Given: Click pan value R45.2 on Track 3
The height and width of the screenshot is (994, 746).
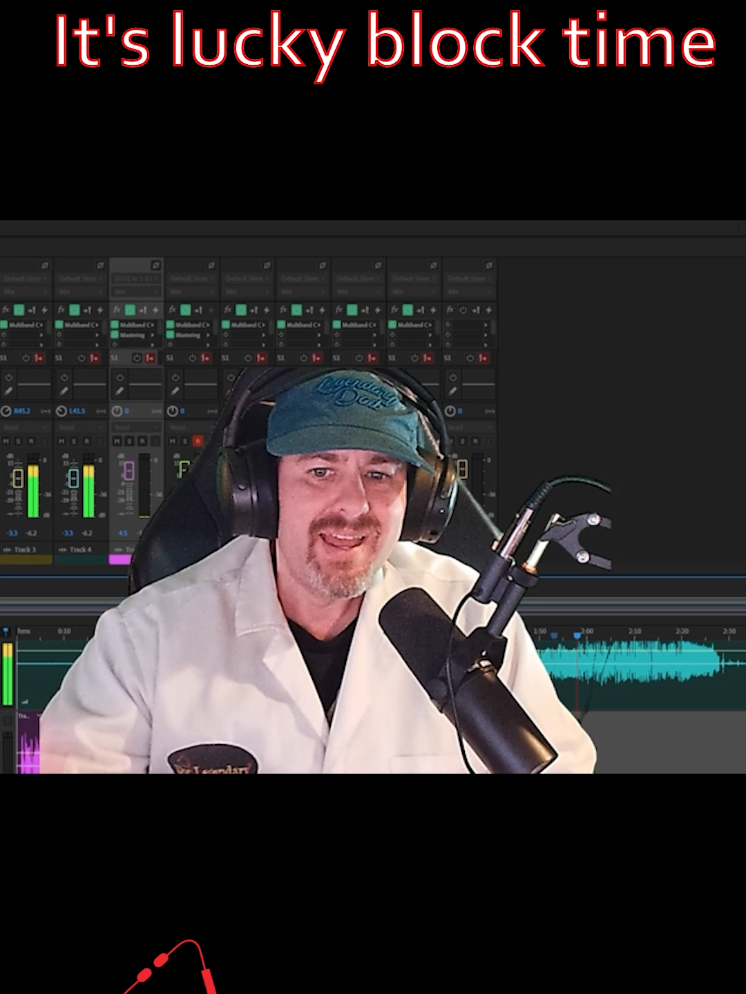Looking at the screenshot, I should click(x=22, y=411).
